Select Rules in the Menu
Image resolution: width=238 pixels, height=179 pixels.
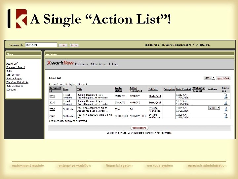click(x=9, y=71)
